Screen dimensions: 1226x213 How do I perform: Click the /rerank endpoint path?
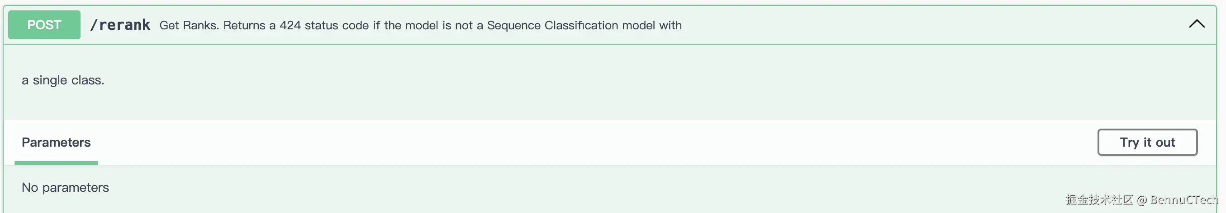click(x=120, y=25)
